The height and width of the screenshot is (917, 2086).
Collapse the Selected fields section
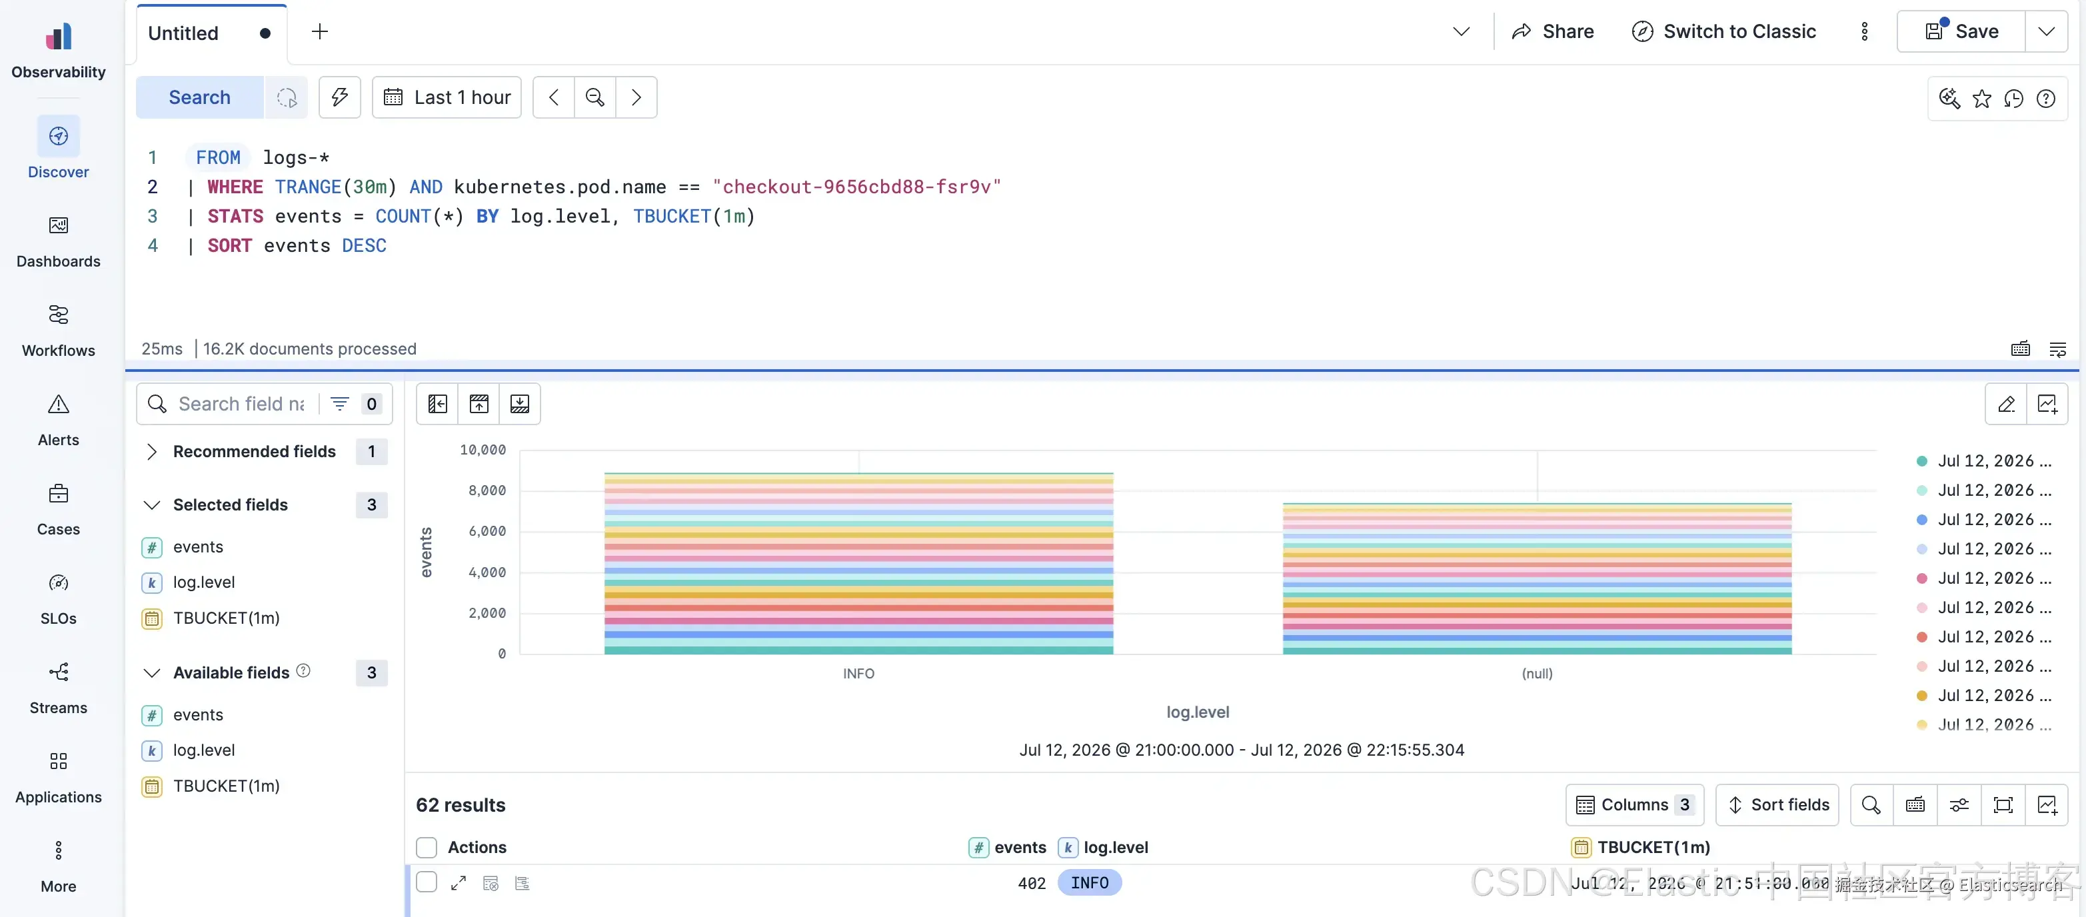click(x=151, y=504)
